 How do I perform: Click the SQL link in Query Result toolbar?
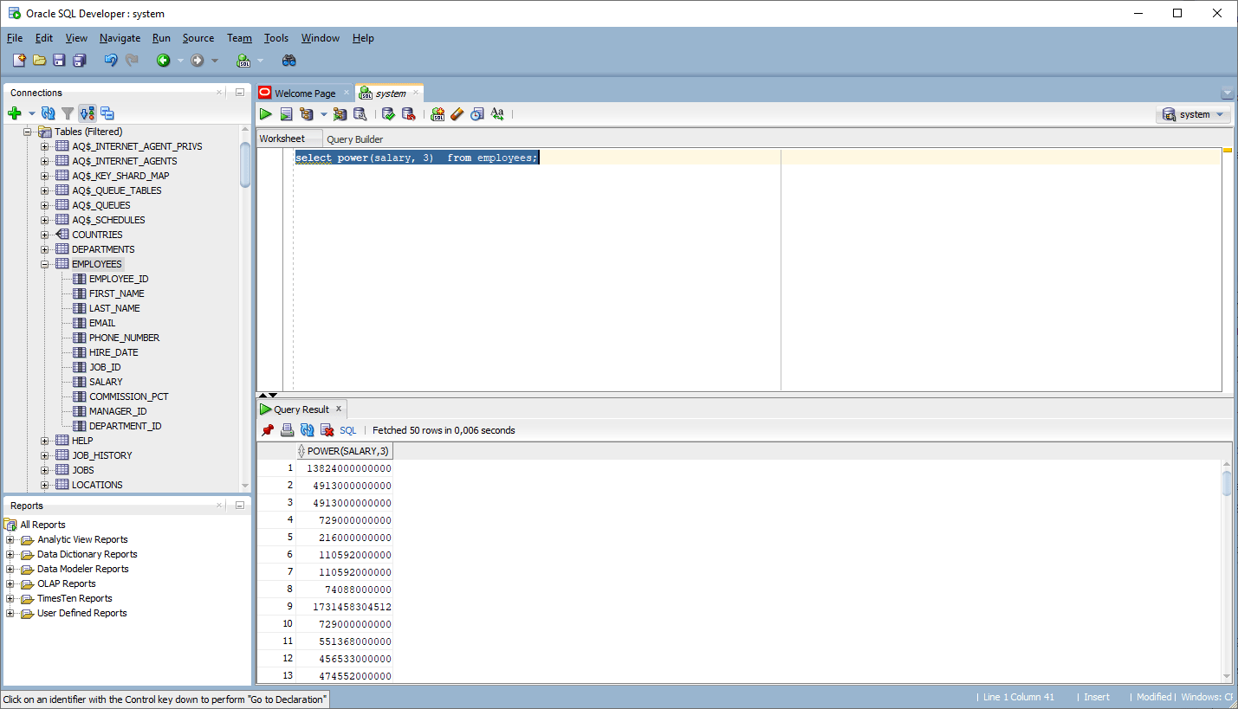click(347, 429)
